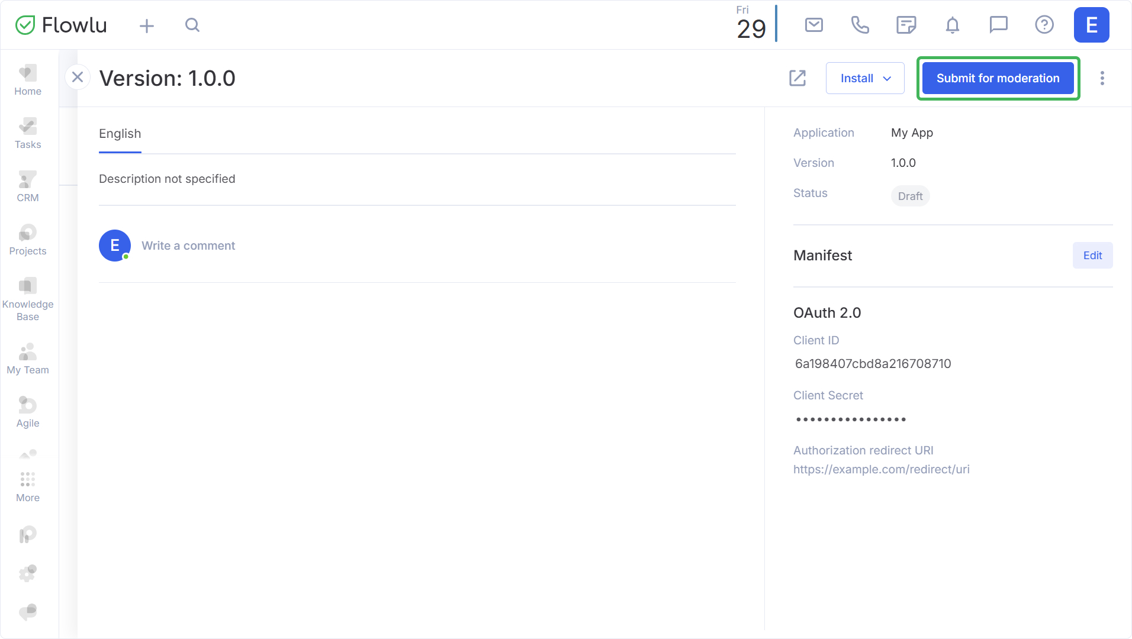Open My Team in the sidebar
The width and height of the screenshot is (1132, 639).
pos(28,359)
